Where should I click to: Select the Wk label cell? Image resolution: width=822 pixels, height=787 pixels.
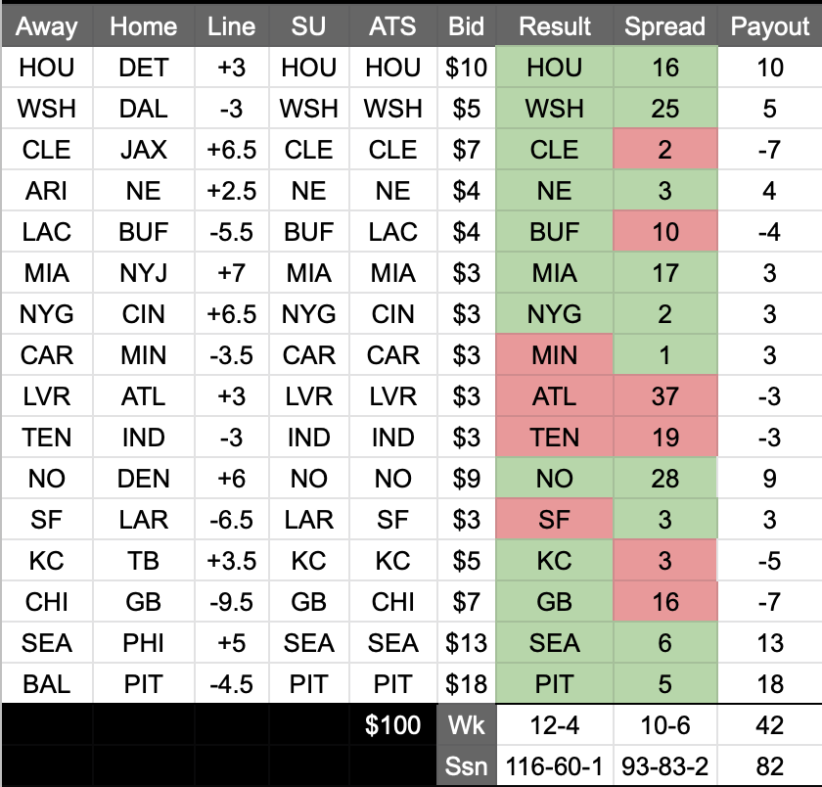point(466,724)
